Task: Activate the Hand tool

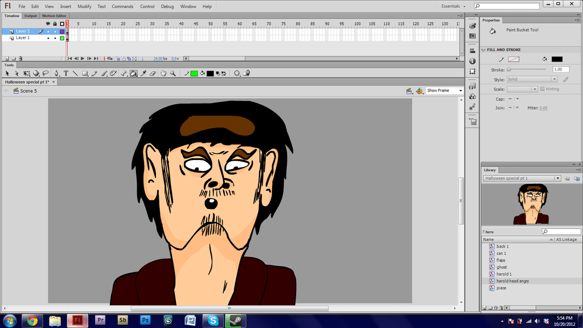Action: pos(163,73)
